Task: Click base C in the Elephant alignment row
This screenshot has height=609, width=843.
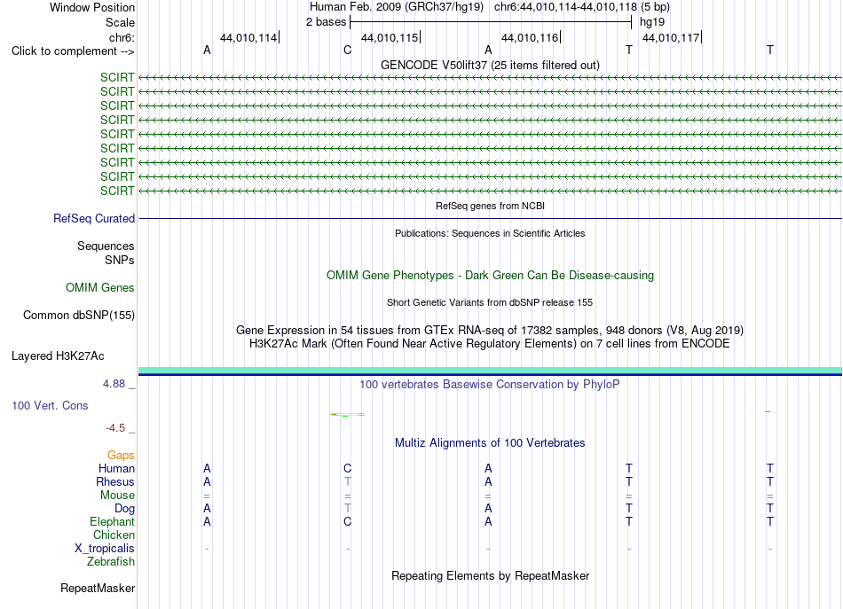Action: click(x=347, y=522)
